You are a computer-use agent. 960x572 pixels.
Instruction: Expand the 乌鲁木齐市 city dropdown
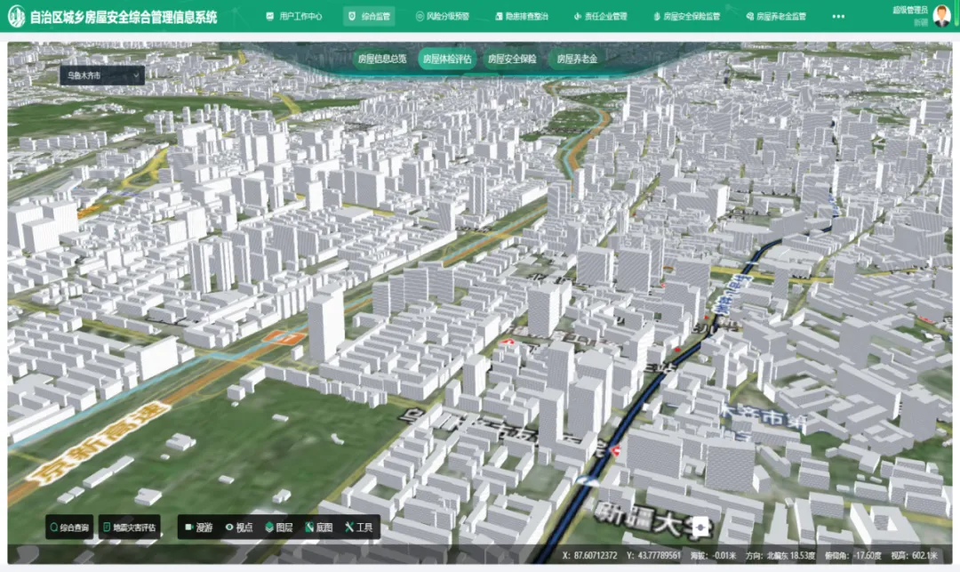pos(101,77)
